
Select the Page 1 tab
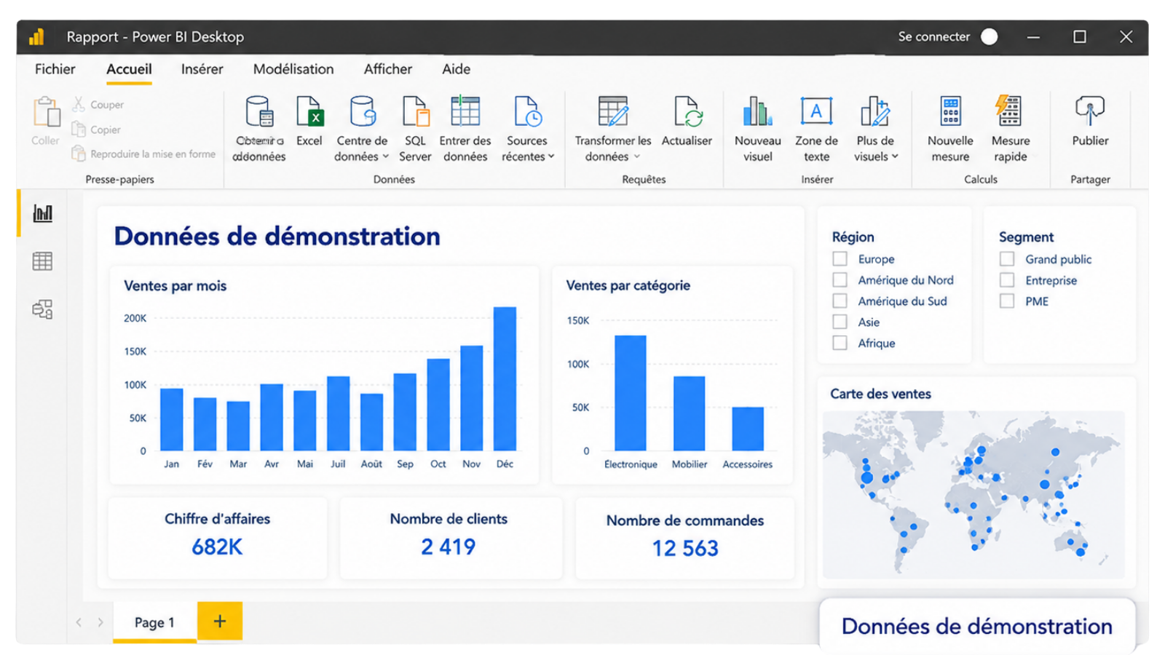(154, 622)
